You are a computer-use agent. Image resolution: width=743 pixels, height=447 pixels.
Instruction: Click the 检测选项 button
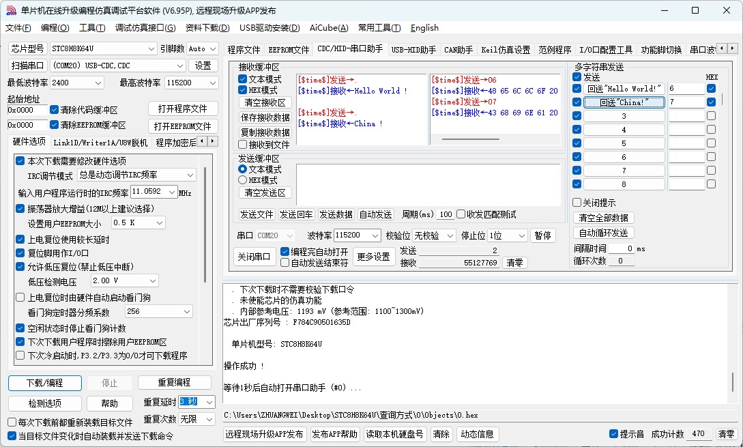pos(45,403)
